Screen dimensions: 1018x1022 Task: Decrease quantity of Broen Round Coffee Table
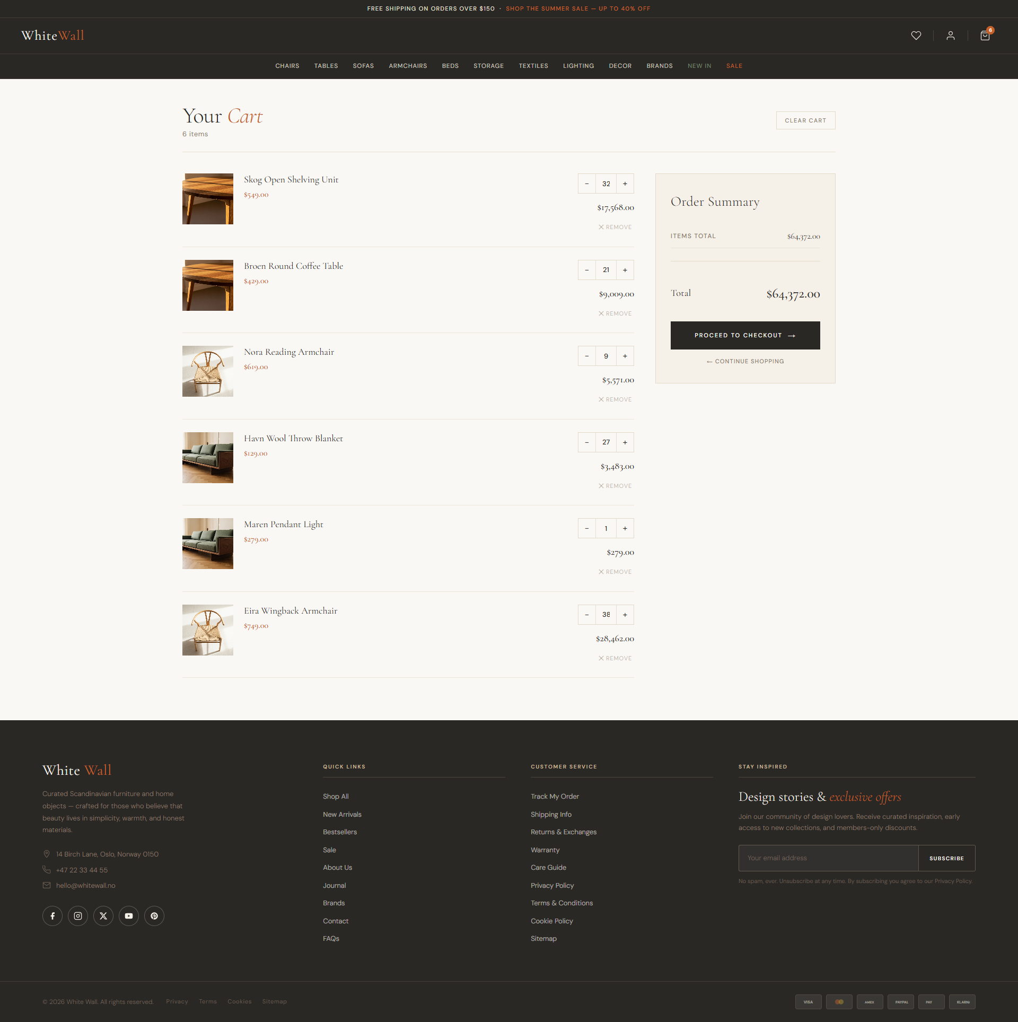tap(586, 270)
